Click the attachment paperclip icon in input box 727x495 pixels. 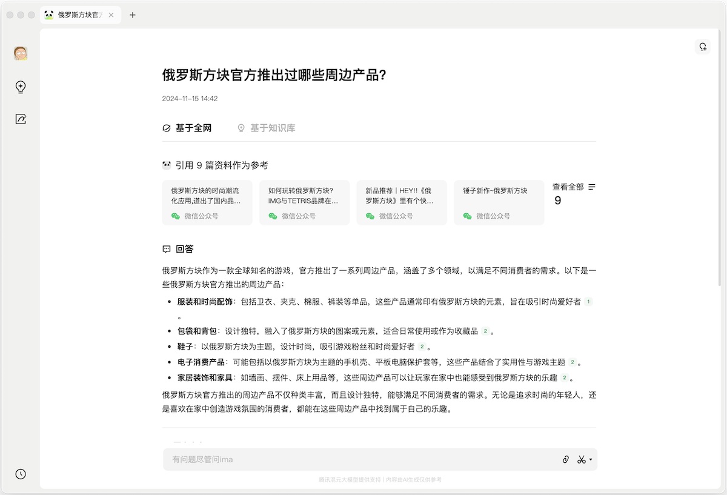point(566,460)
